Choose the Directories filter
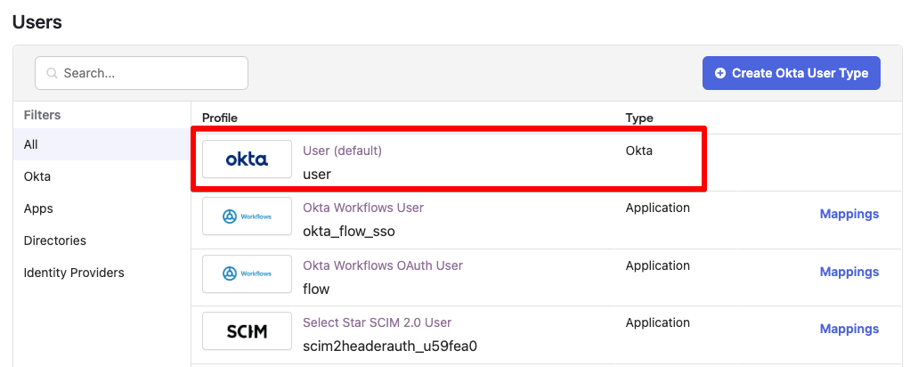 point(55,241)
